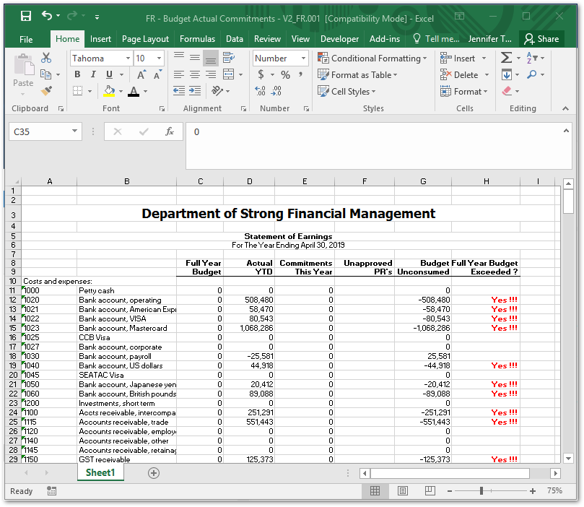This screenshot has height=507, width=584.
Task: Expand the Conditional Formatting menu
Action: click(x=372, y=58)
